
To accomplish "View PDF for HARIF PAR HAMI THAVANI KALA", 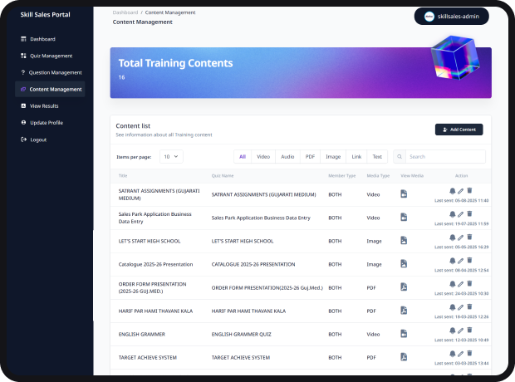I will (x=404, y=311).
